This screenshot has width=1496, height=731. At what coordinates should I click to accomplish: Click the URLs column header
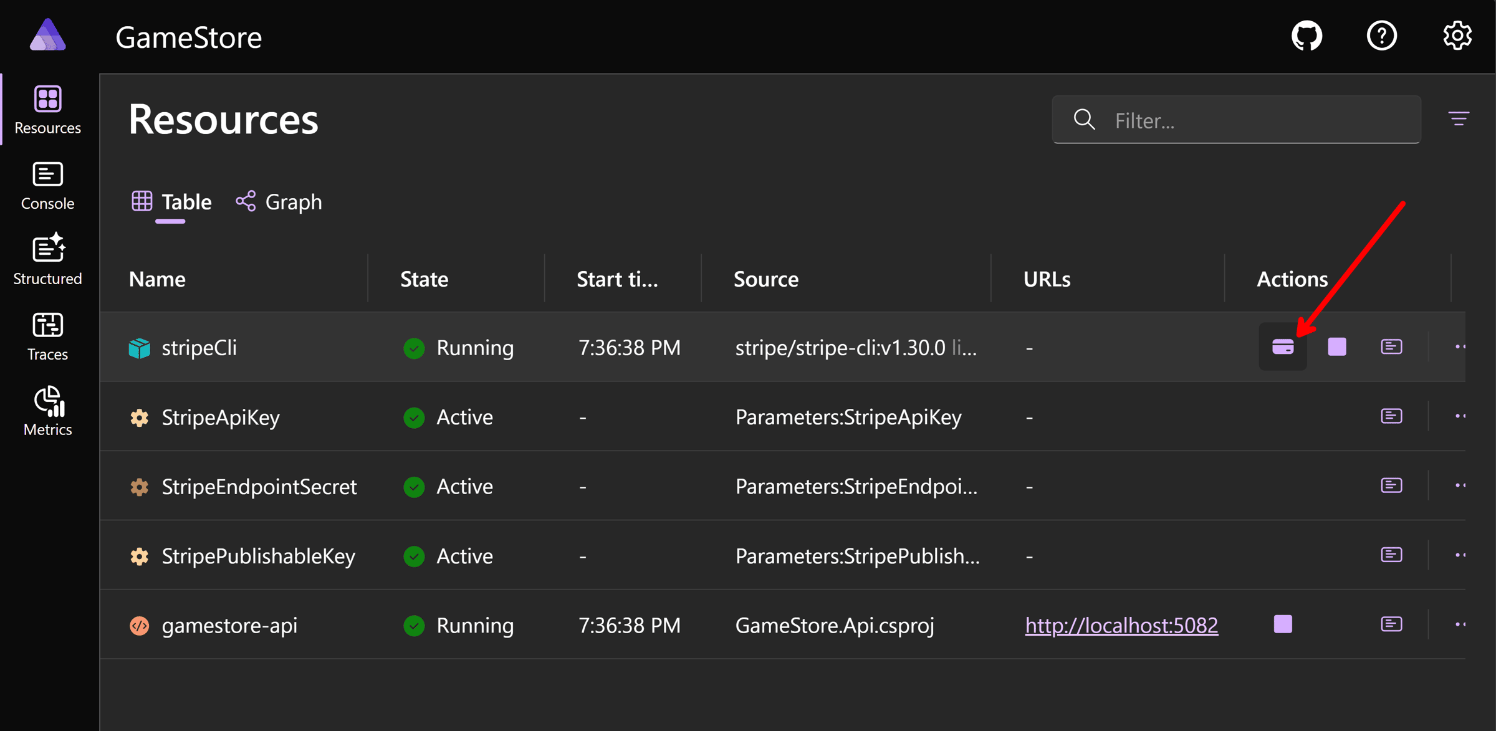coord(1047,279)
